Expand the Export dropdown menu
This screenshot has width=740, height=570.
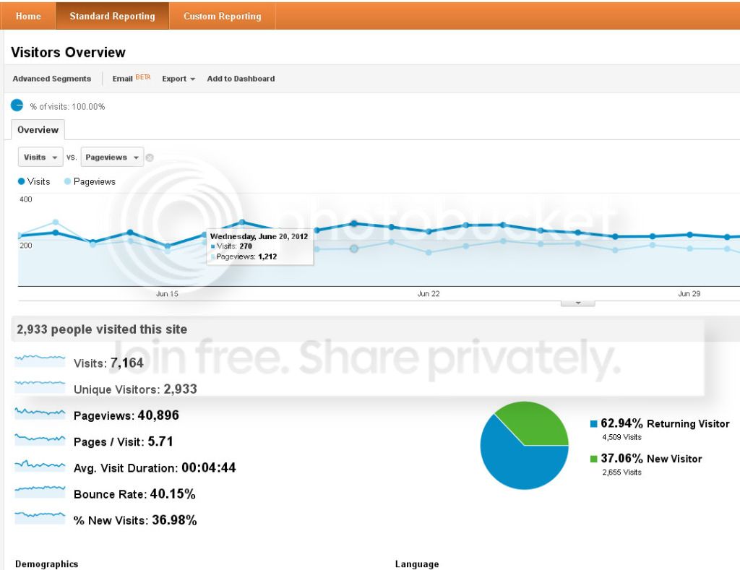coord(178,79)
